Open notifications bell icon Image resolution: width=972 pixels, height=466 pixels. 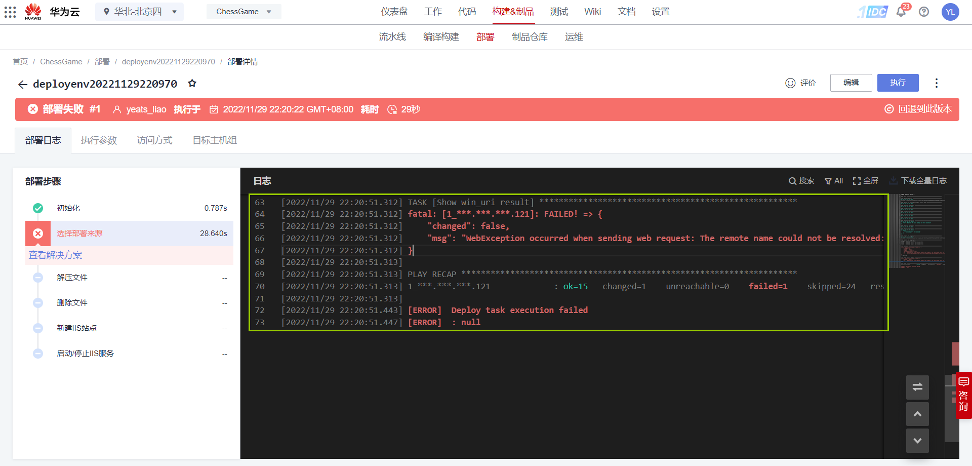(901, 12)
